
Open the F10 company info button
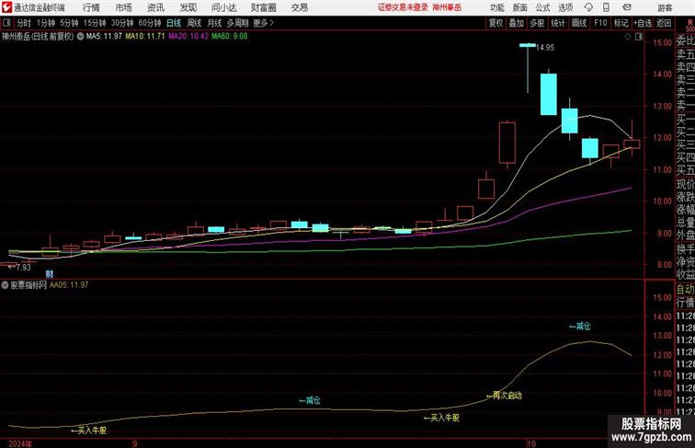[x=600, y=23]
